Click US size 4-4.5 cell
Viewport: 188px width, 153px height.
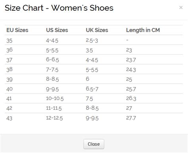pos(52,40)
